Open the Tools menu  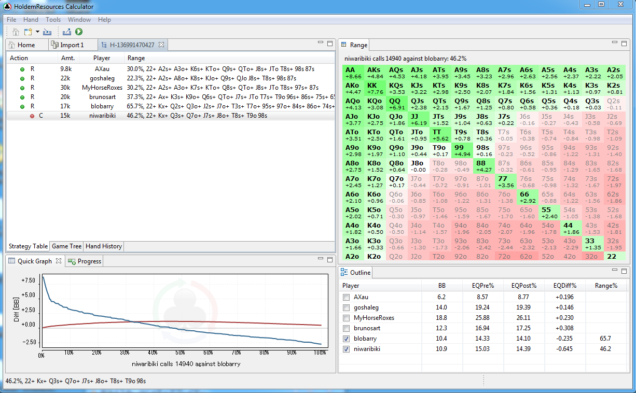click(x=53, y=20)
